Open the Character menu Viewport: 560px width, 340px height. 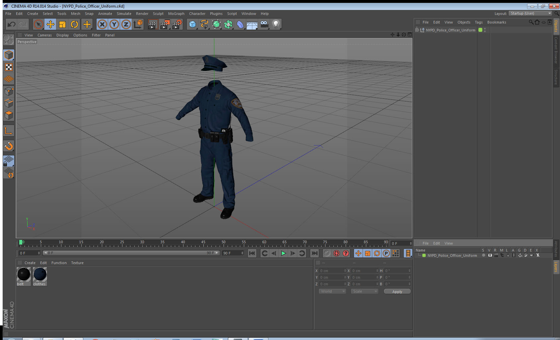click(x=197, y=14)
